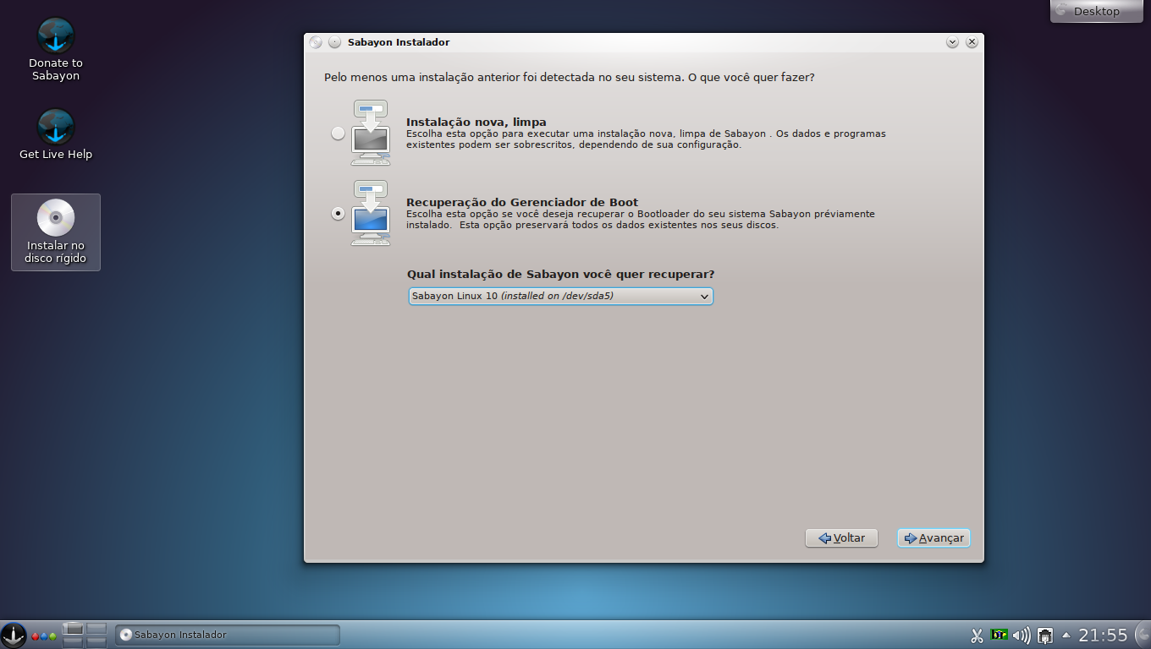
Task: Click the Avançar button
Action: point(933,538)
